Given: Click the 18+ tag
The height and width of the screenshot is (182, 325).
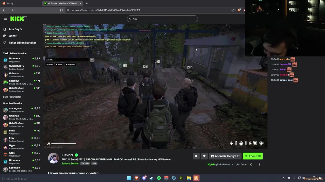Looking at the screenshot, I should point(94,164).
